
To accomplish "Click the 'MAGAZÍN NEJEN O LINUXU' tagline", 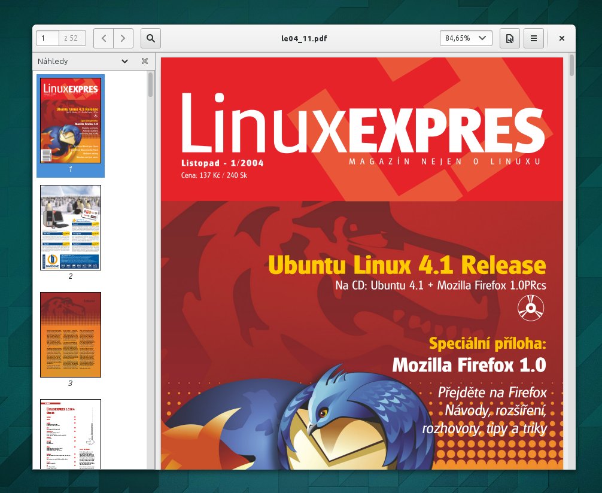I will (445, 162).
